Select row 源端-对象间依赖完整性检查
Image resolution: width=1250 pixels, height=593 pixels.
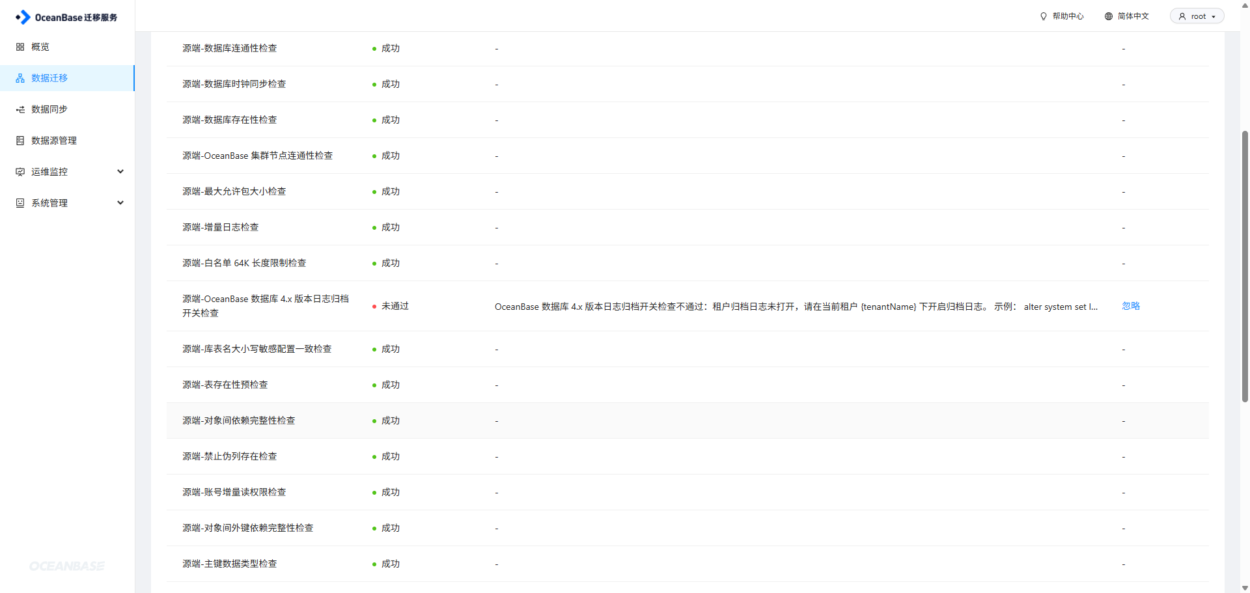click(687, 421)
